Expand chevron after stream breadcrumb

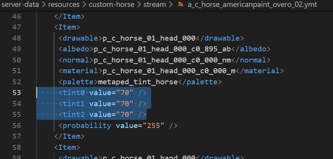click(171, 4)
